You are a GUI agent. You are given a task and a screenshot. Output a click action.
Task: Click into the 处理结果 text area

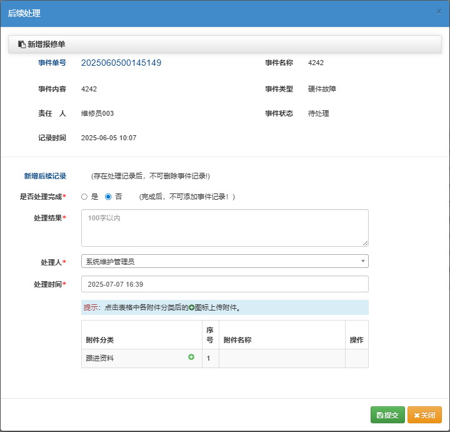(225, 228)
